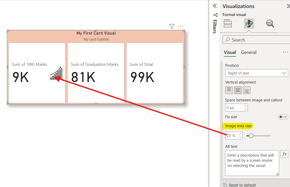Select top vertical alignment option
This screenshot has height=187, width=290.
tap(229, 90)
